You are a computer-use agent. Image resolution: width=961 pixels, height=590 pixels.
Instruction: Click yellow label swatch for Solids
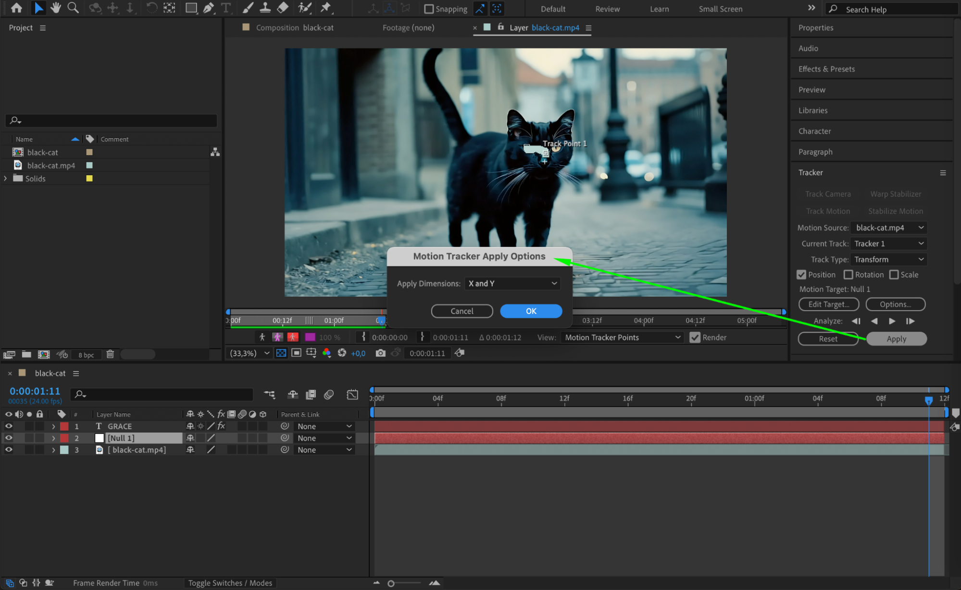coord(89,179)
